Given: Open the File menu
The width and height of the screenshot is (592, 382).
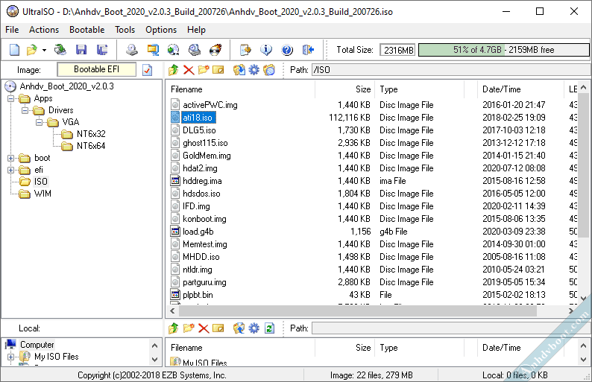Looking at the screenshot, I should pos(12,30).
